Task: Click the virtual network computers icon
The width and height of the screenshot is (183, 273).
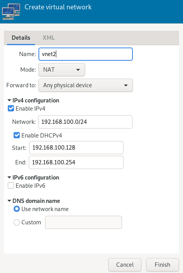Action: point(11,12)
